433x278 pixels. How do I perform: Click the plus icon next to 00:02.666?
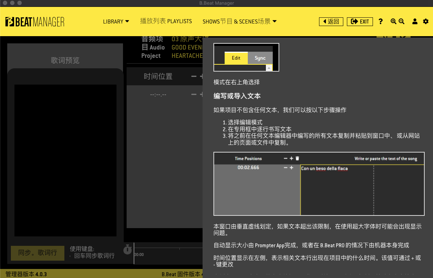(x=291, y=168)
